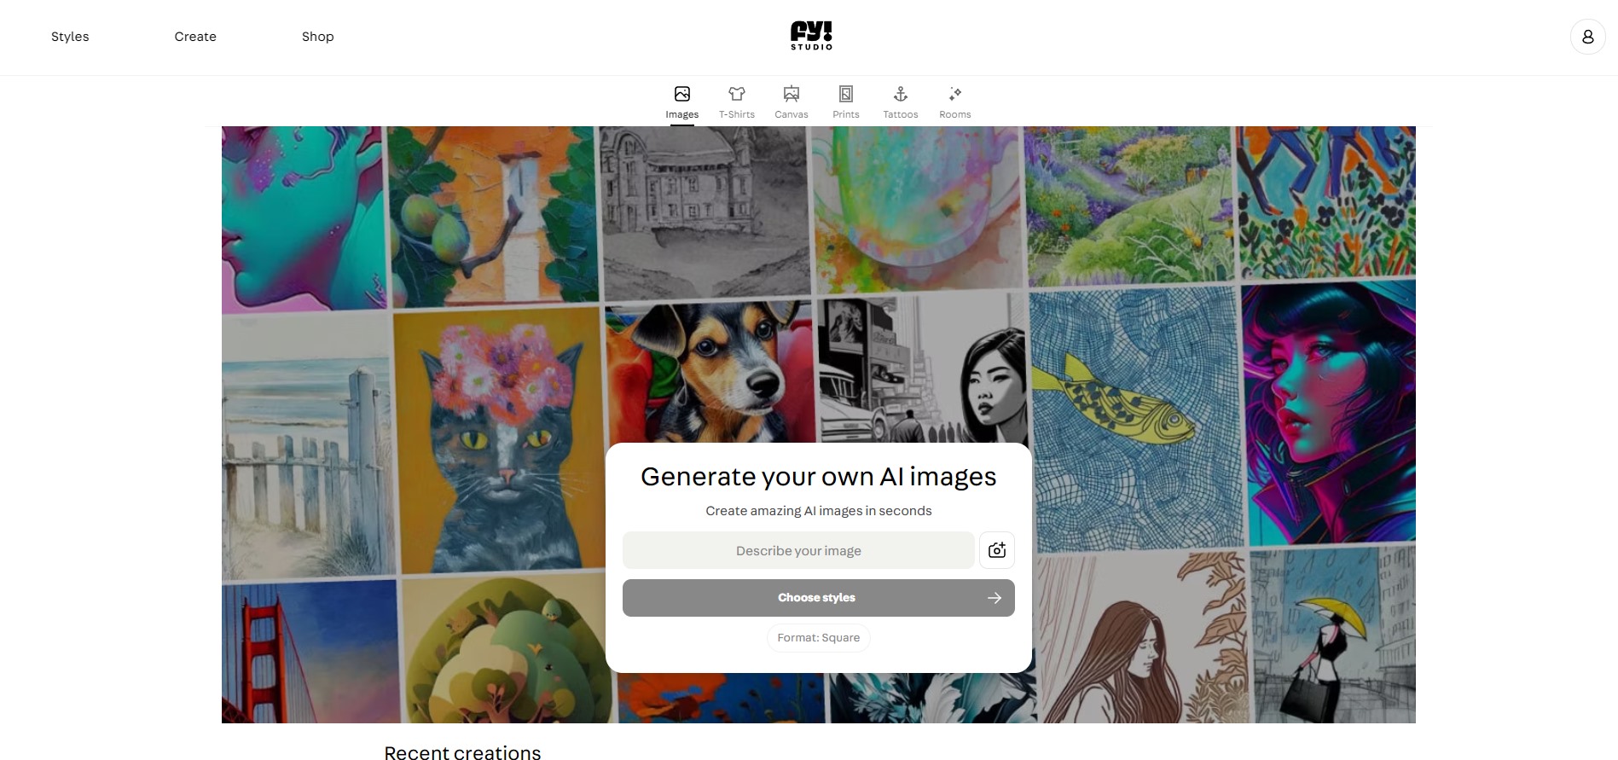The width and height of the screenshot is (1618, 760).
Task: Click the camera upload image icon
Action: tap(997, 550)
